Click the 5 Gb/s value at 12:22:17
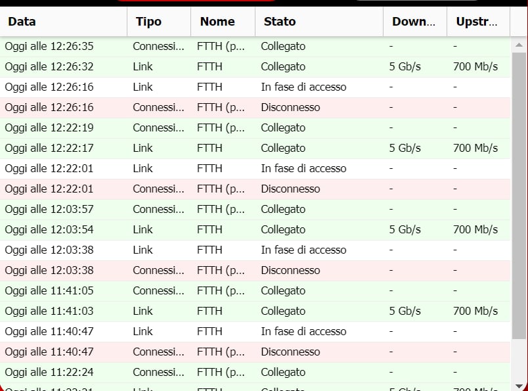The height and width of the screenshot is (391, 528). 405,149
